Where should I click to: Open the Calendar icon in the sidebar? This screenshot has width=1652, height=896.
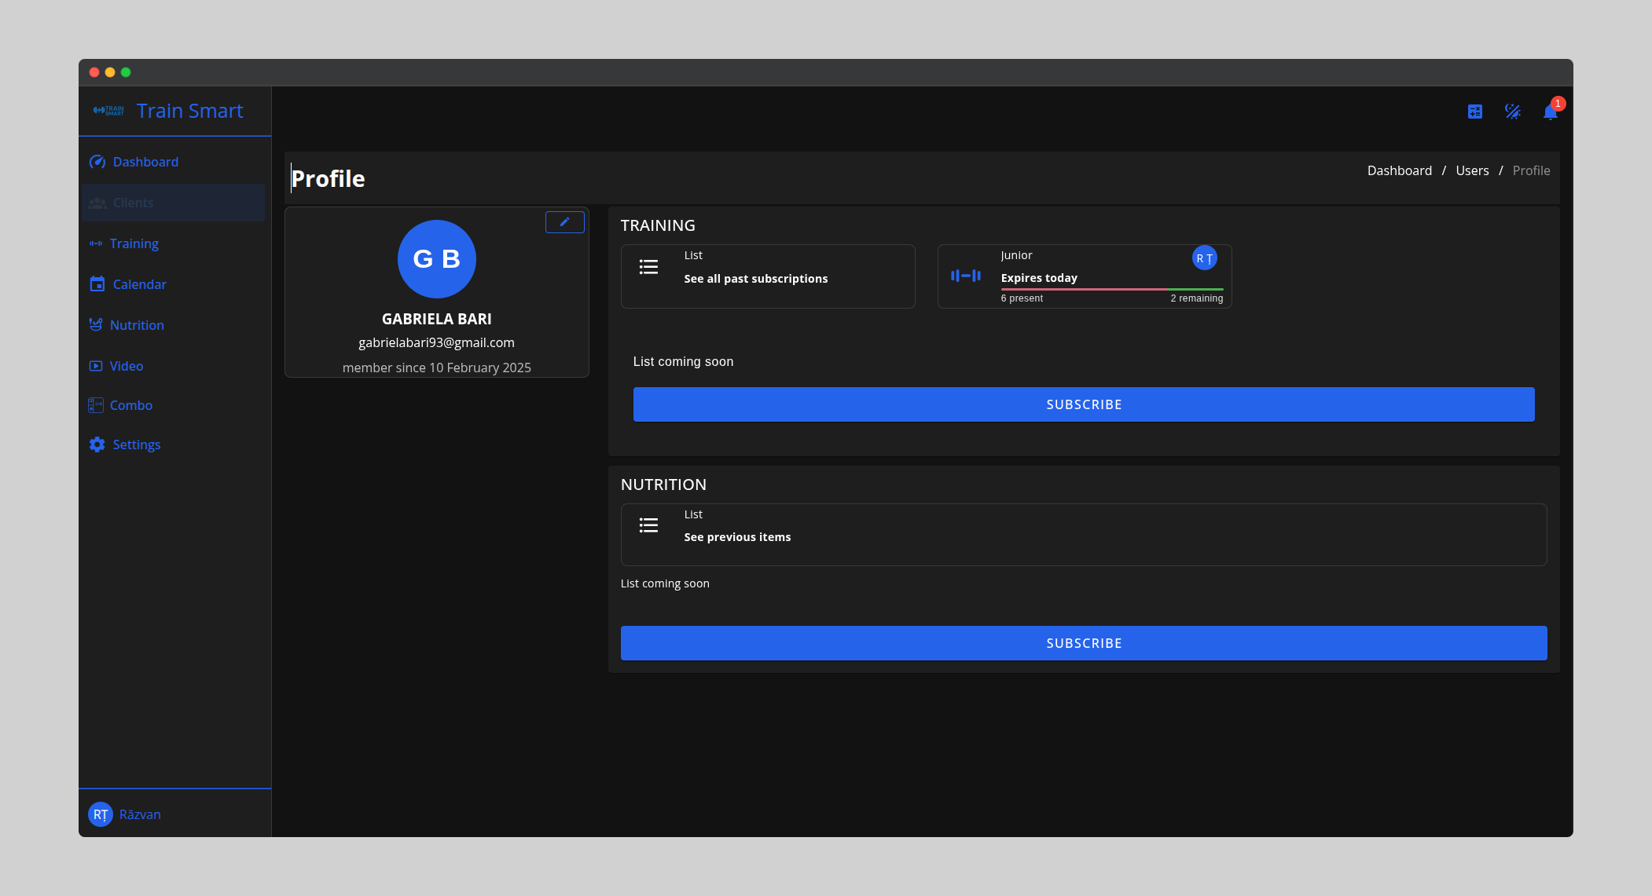97,284
